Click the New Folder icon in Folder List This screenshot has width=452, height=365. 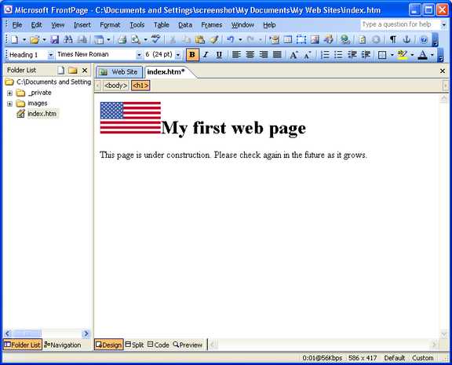coord(73,70)
